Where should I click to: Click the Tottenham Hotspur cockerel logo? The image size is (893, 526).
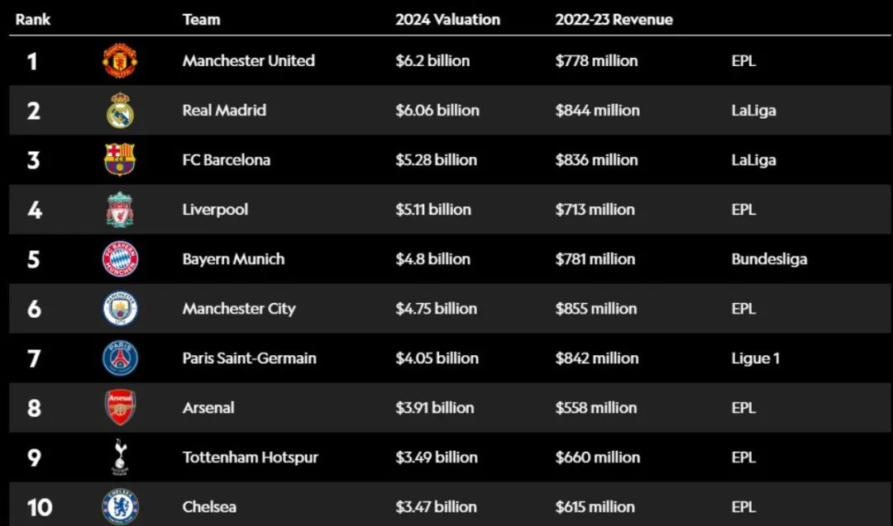click(x=120, y=457)
